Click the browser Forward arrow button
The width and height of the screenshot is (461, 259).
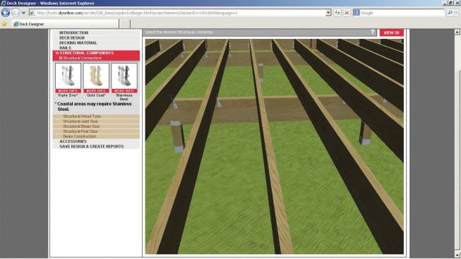click(16, 13)
